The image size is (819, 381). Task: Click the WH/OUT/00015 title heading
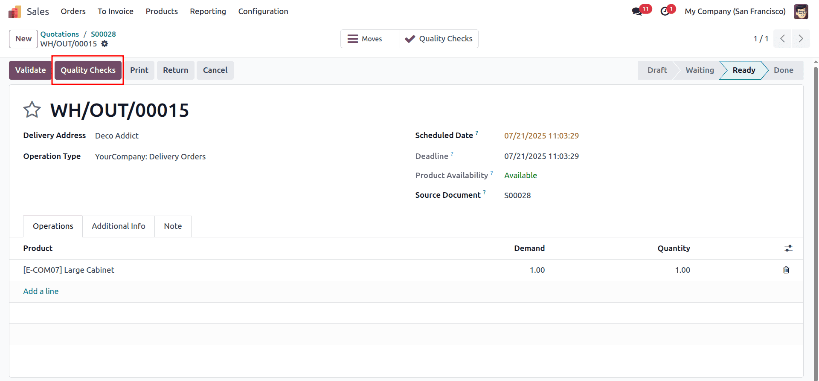[x=119, y=110]
